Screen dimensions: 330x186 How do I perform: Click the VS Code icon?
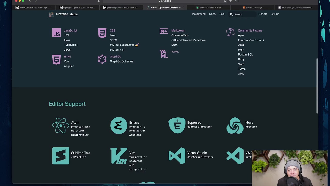tap(235, 156)
